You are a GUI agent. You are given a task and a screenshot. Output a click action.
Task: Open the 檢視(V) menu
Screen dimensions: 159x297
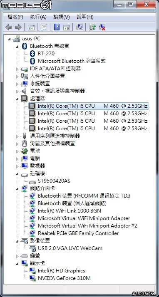click(x=62, y=17)
